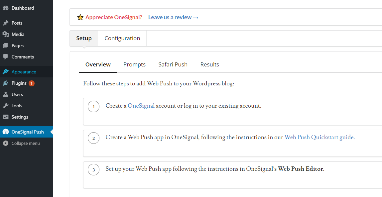Click the Settings sliders icon
The image size is (382, 197).
[x=6, y=117]
